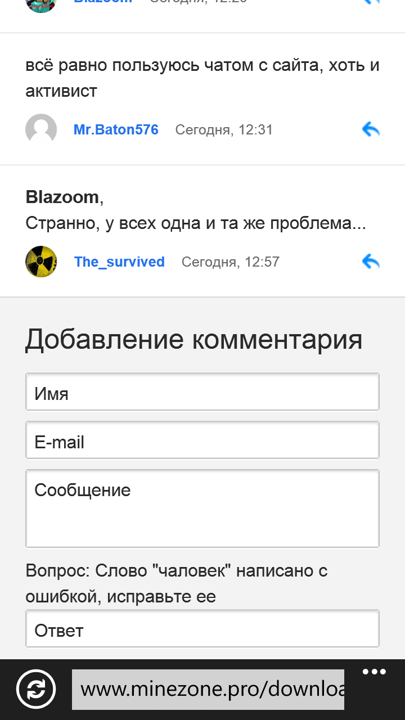Tap the timestamp Сегодня, 12:57
This screenshot has width=405, height=720.
pos(230,262)
